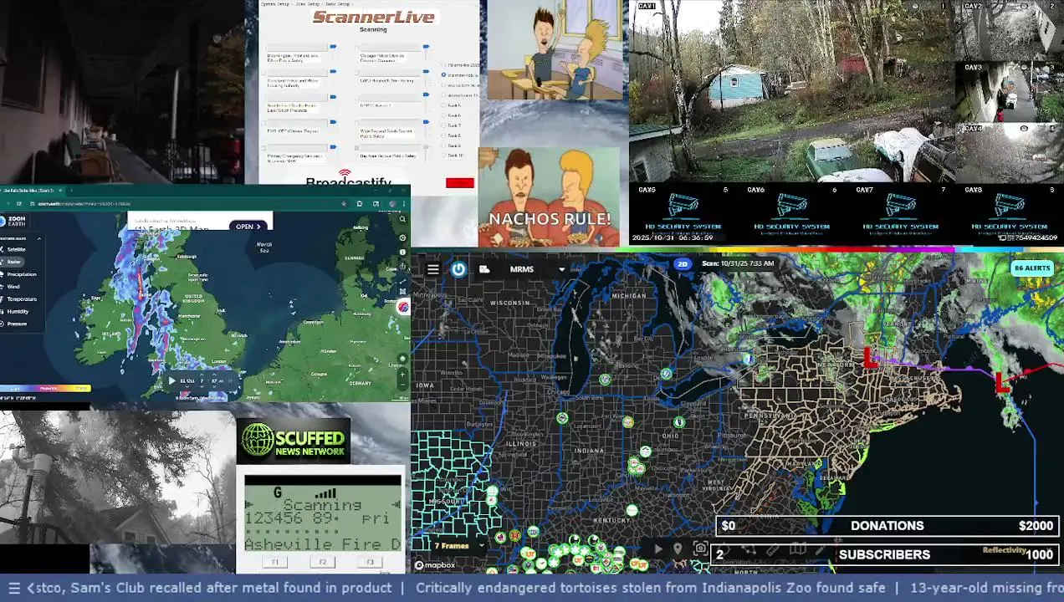1064x602 pixels.
Task: Click the Zoom Earth share icon
Action: [x=402, y=265]
